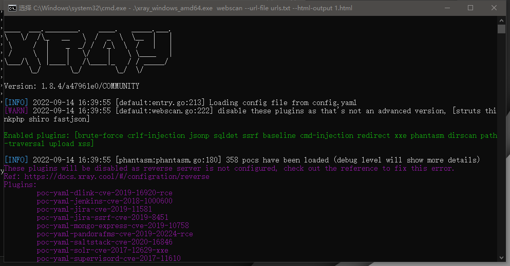Click 'cmd-injection' in enabled plugins list
Viewport: 510px width, 266px height.
(327, 136)
